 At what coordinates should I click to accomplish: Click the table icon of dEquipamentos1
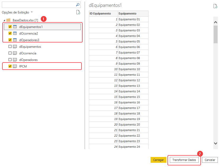tap(15, 27)
